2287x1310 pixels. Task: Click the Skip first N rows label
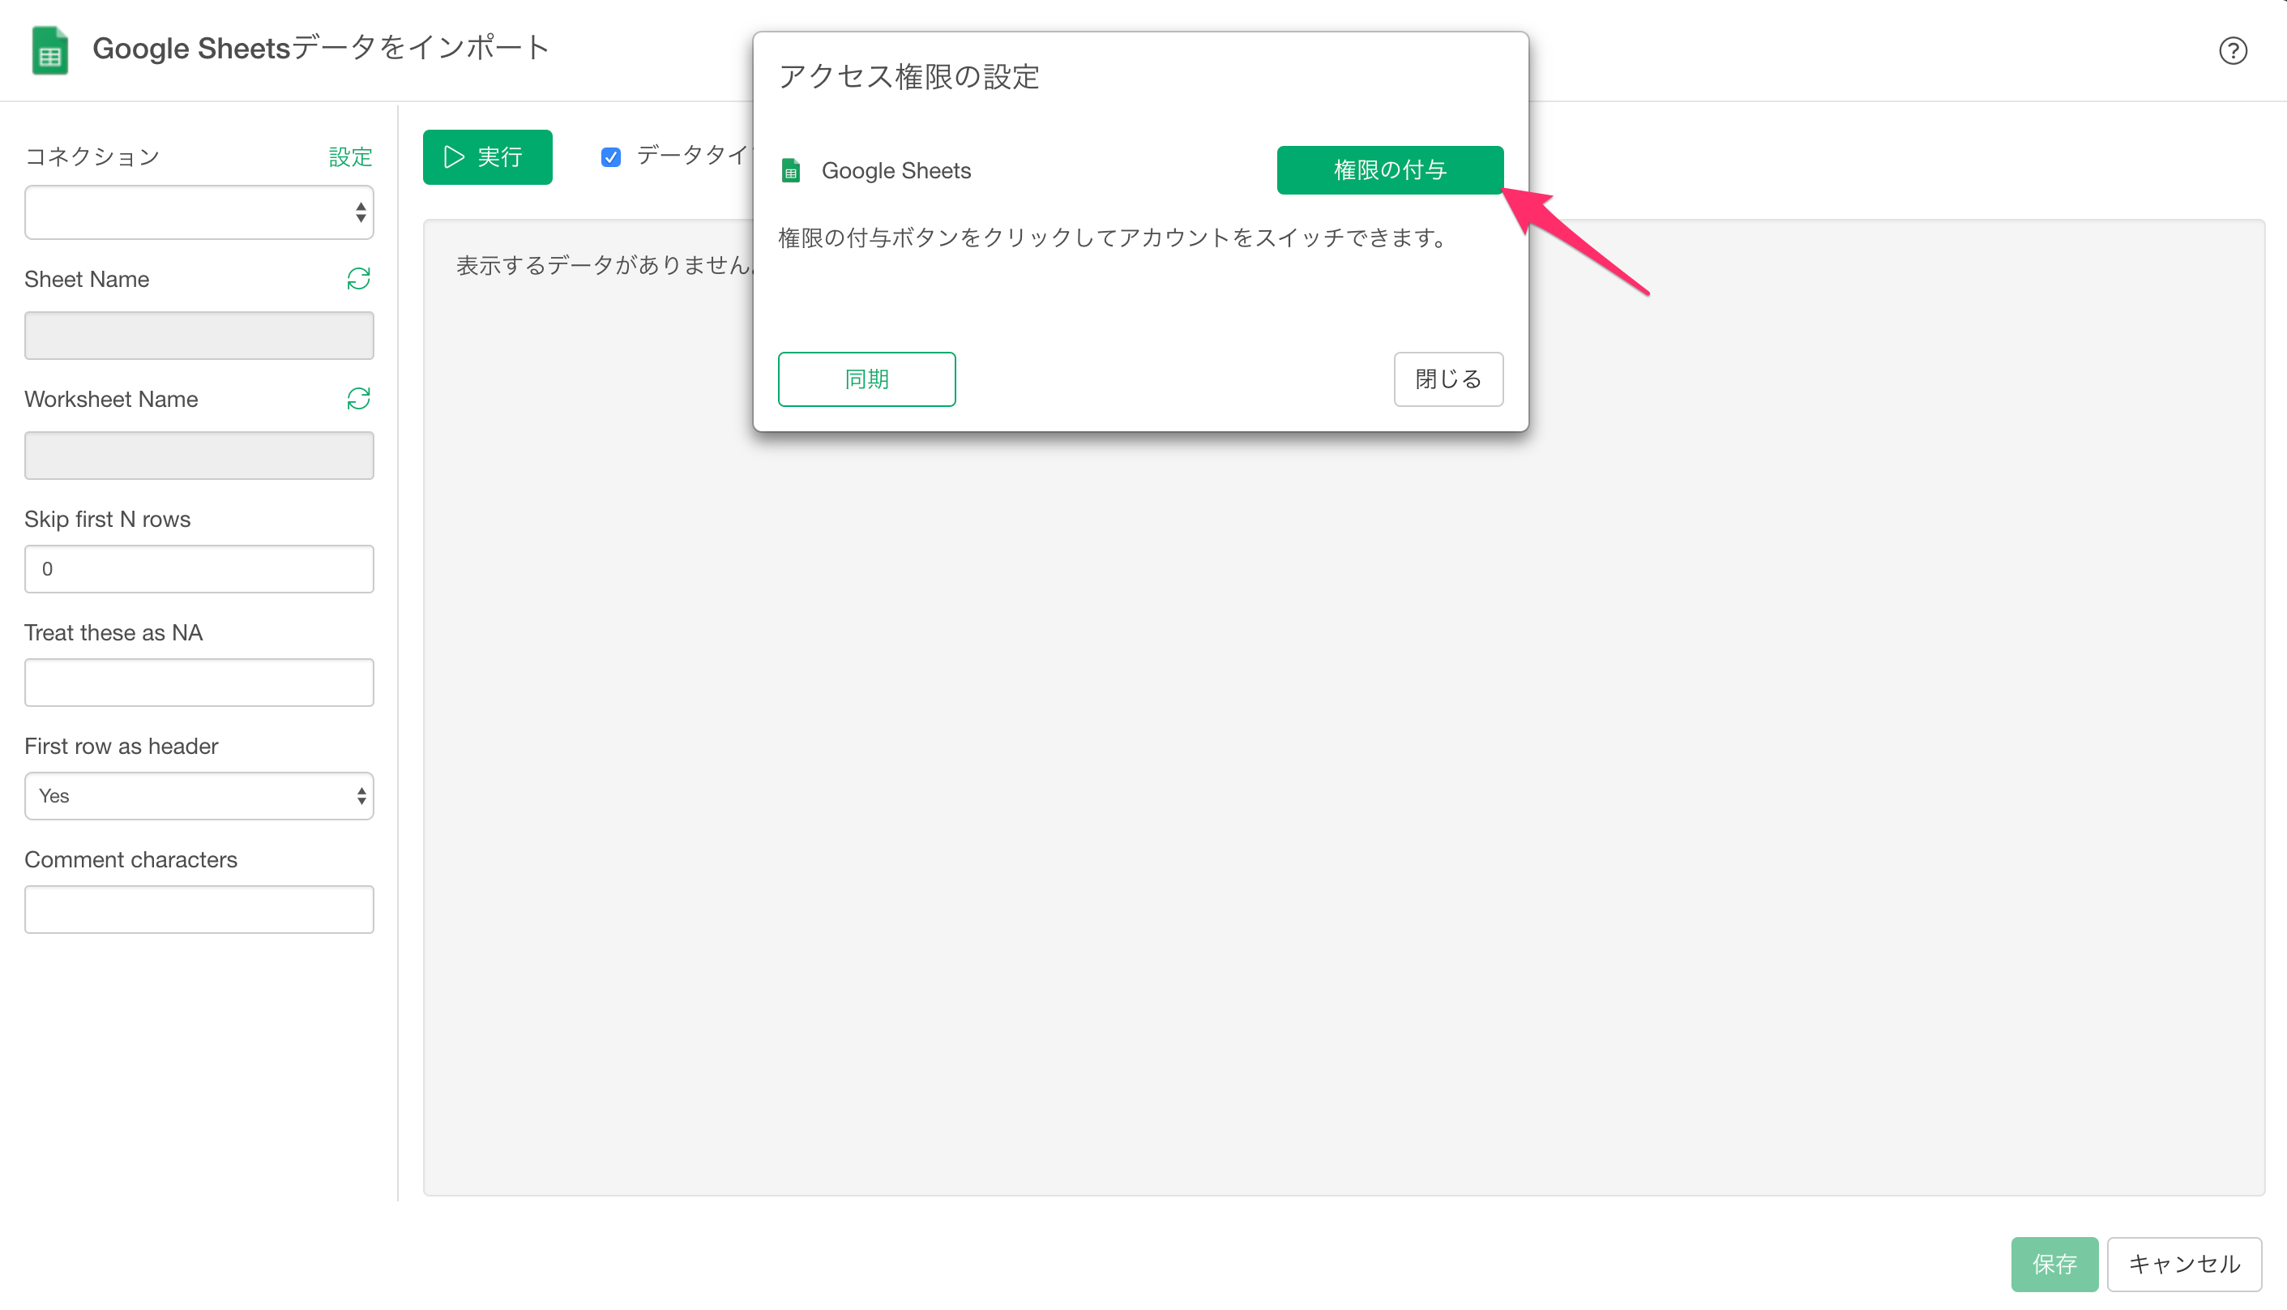click(107, 519)
